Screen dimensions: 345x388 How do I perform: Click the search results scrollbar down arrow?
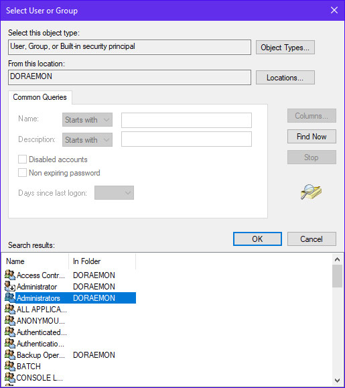point(337,380)
